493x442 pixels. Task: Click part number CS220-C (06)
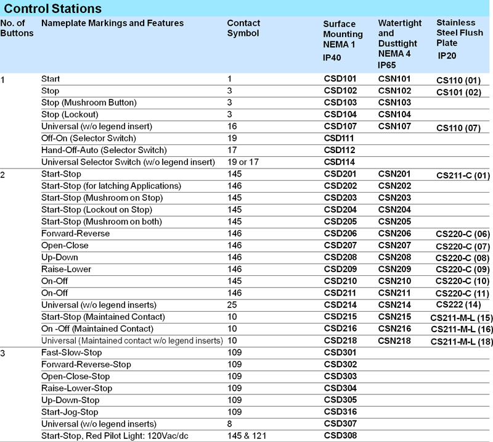tap(463, 234)
